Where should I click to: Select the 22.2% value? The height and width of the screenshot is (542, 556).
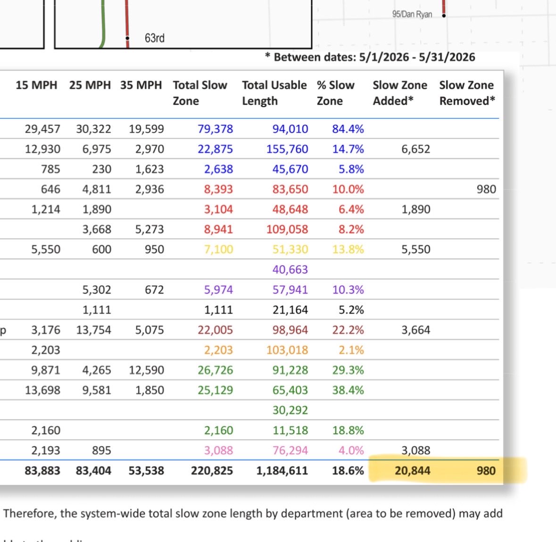click(348, 330)
